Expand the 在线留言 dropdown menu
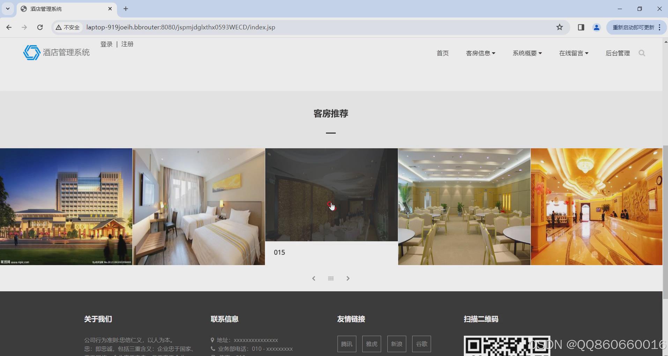 (574, 53)
